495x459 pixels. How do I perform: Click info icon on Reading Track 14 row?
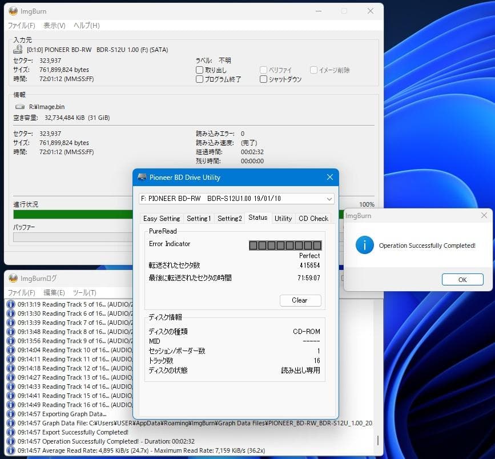point(11,386)
